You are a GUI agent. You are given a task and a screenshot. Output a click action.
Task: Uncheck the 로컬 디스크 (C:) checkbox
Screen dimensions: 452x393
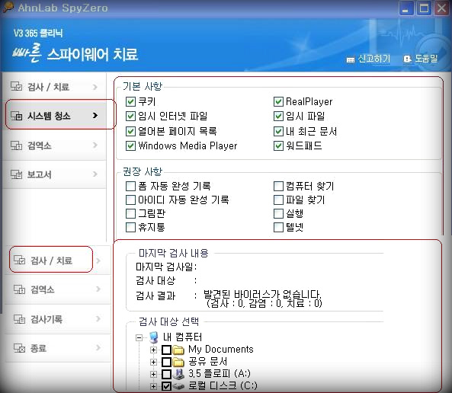click(x=166, y=386)
